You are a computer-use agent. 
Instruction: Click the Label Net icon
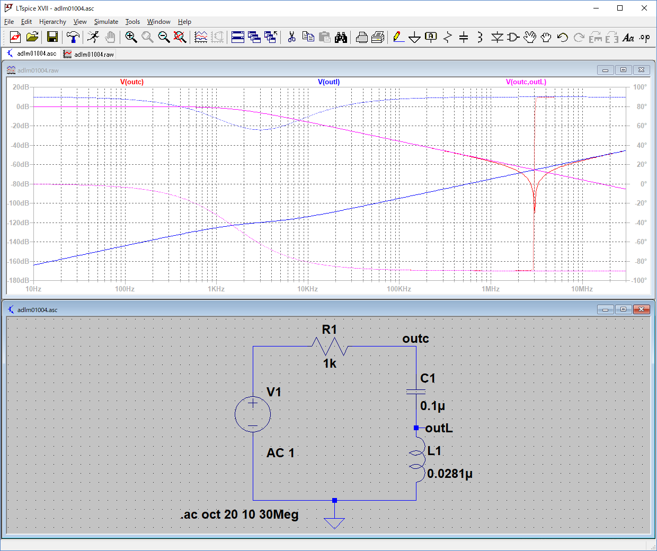pos(431,37)
